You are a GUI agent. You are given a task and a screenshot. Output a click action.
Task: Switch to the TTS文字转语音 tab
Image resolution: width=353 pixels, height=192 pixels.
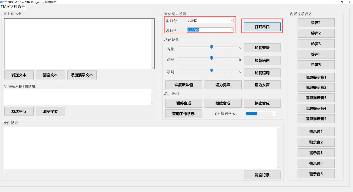point(13,7)
